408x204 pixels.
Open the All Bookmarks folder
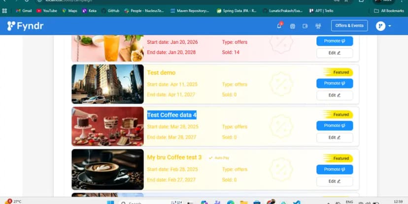[389, 11]
